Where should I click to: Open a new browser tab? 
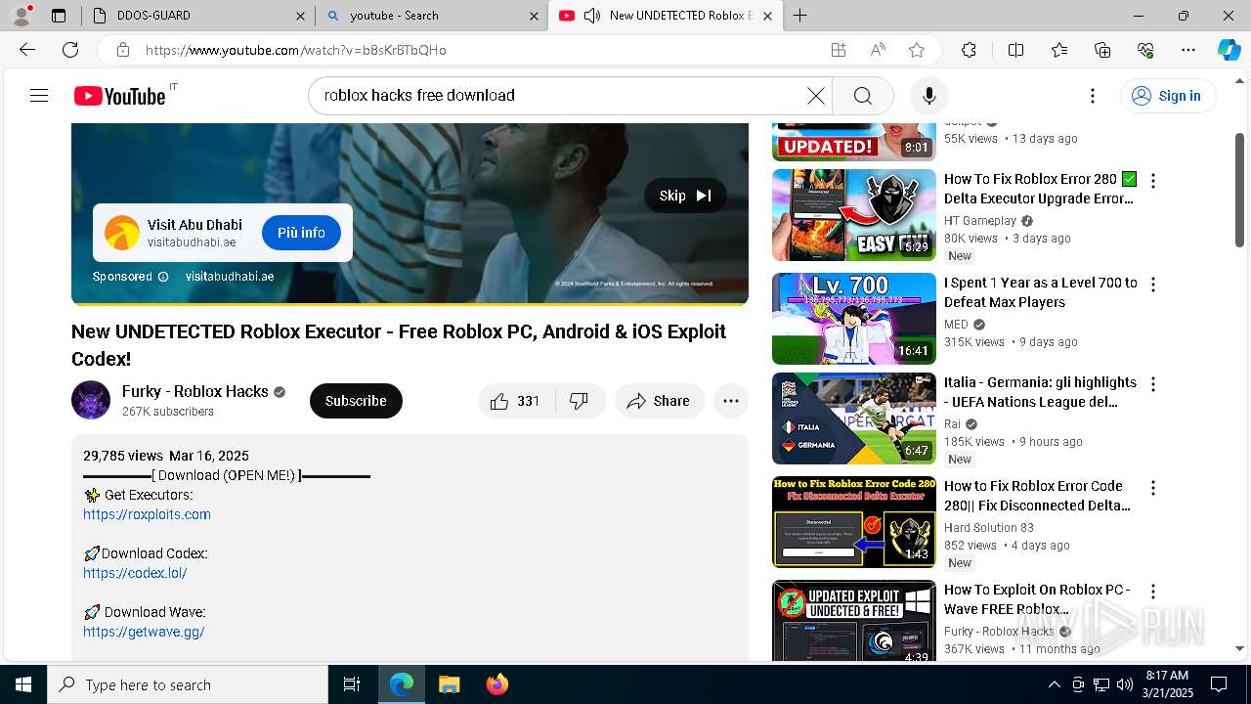pos(799,16)
